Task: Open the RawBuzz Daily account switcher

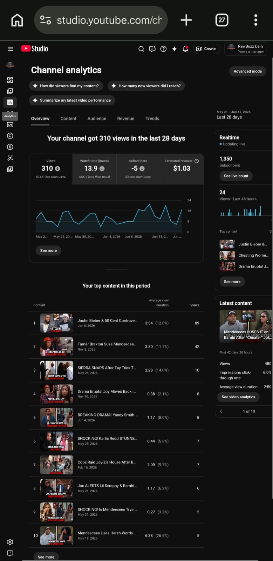Action: tap(245, 49)
